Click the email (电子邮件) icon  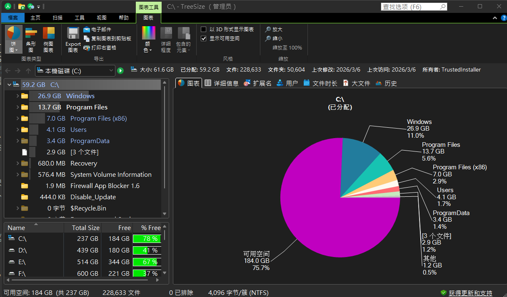pos(87,30)
